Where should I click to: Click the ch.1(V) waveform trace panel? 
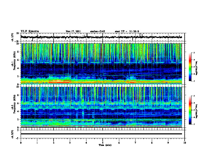[x=103, y=37]
